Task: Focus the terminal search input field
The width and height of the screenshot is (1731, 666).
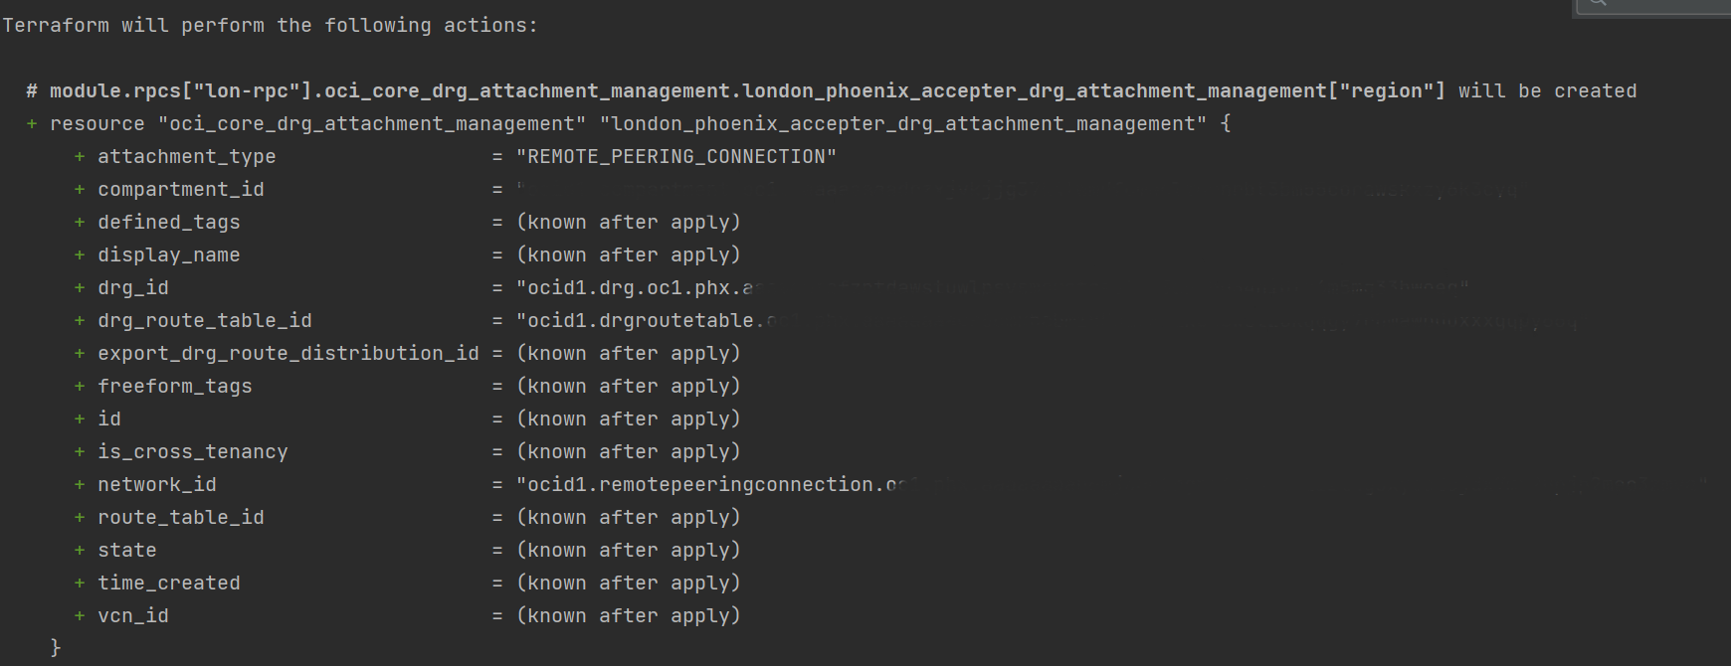Action: coord(1671,5)
